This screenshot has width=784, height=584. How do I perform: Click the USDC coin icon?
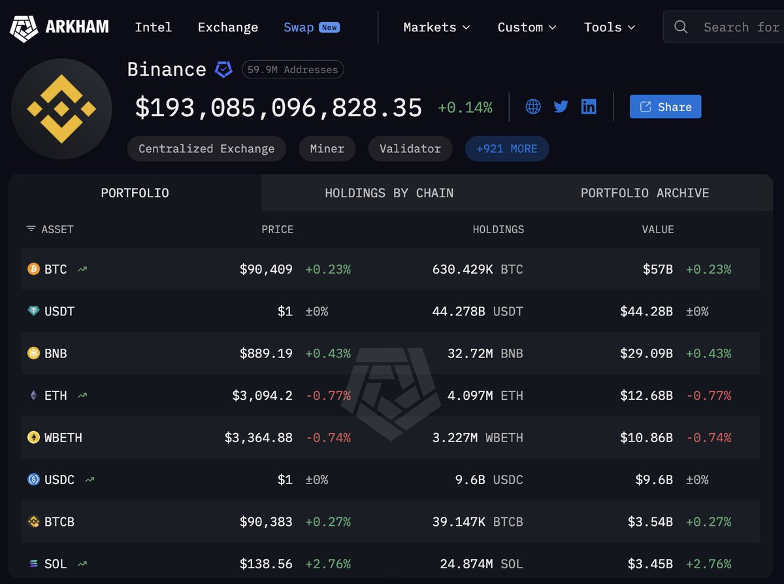[33, 479]
